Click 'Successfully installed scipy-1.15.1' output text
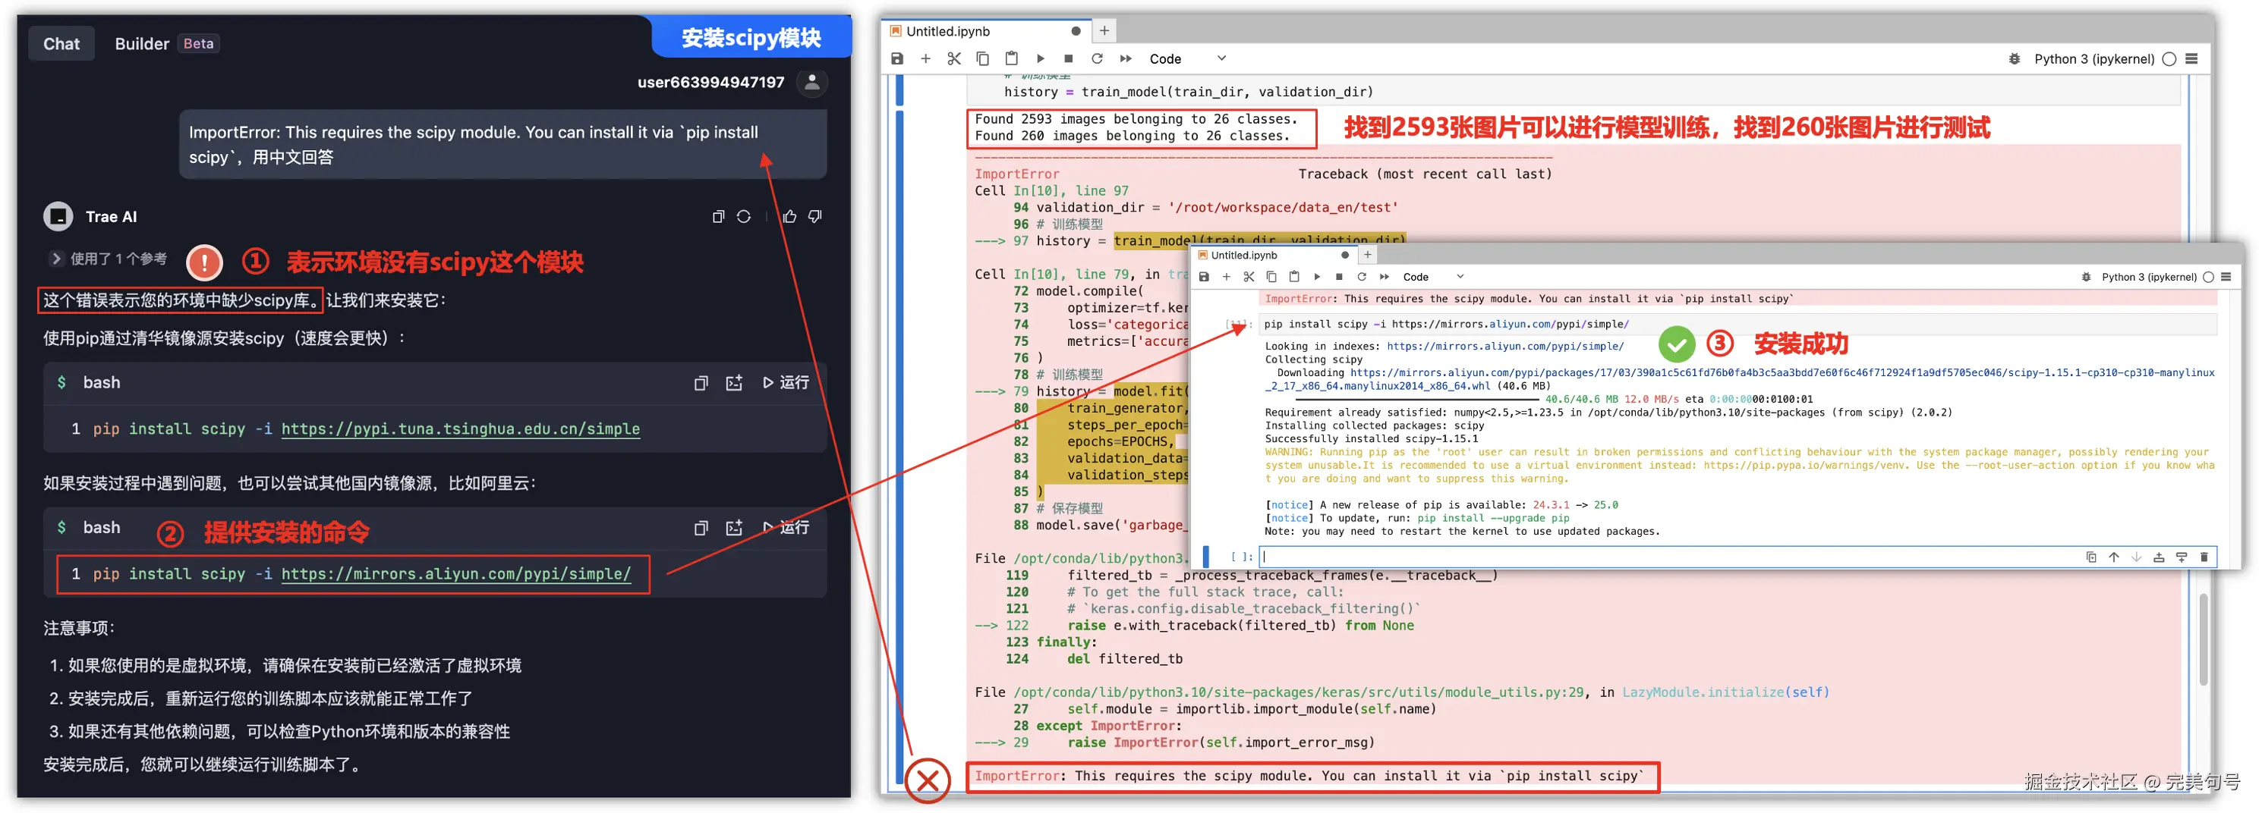Viewport: 2262px width, 813px height. [1371, 439]
